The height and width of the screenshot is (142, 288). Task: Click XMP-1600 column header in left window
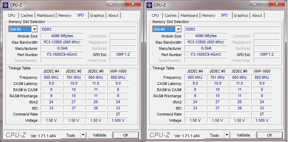(118, 71)
